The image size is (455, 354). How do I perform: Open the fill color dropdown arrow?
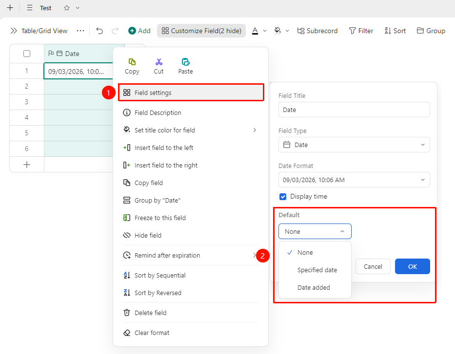click(x=287, y=31)
